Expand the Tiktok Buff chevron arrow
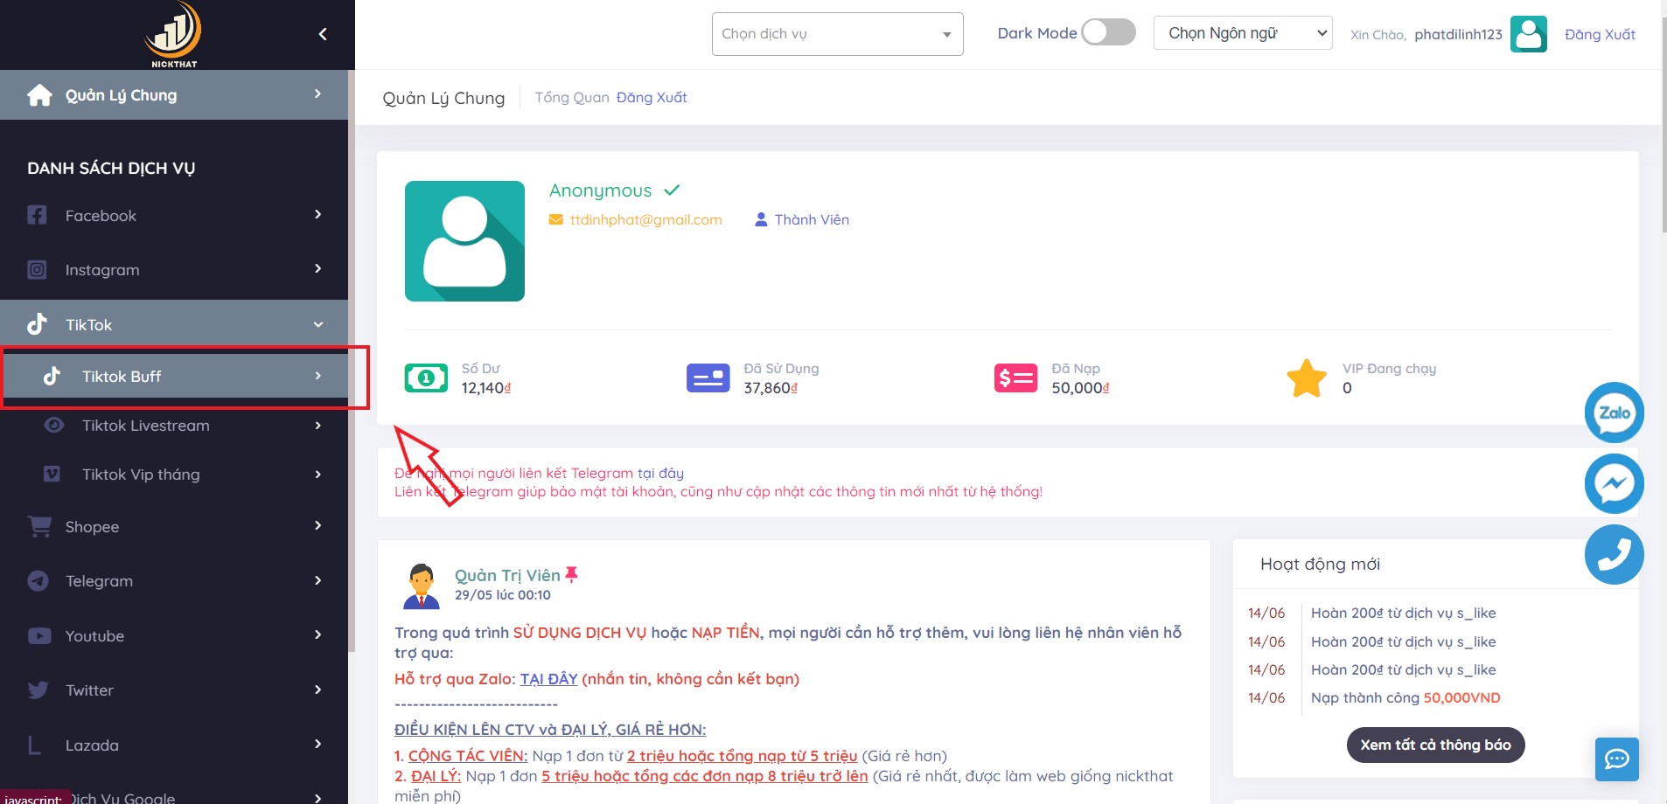The width and height of the screenshot is (1667, 804). pyautogui.click(x=317, y=376)
